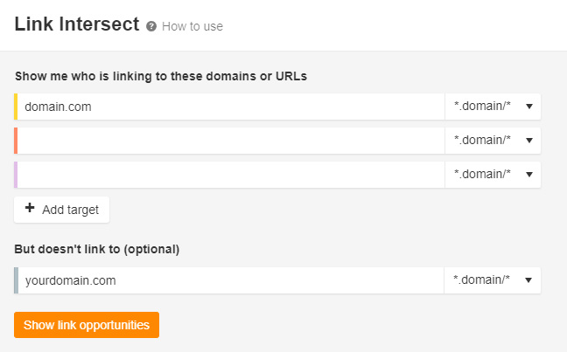The width and height of the screenshot is (567, 352).
Task: Click the 'Show me who is linking' label
Action: coord(160,76)
